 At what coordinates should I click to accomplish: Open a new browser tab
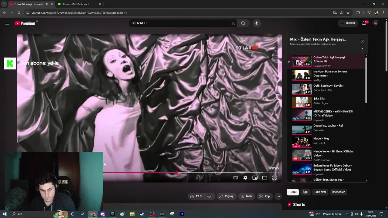(x=107, y=4)
